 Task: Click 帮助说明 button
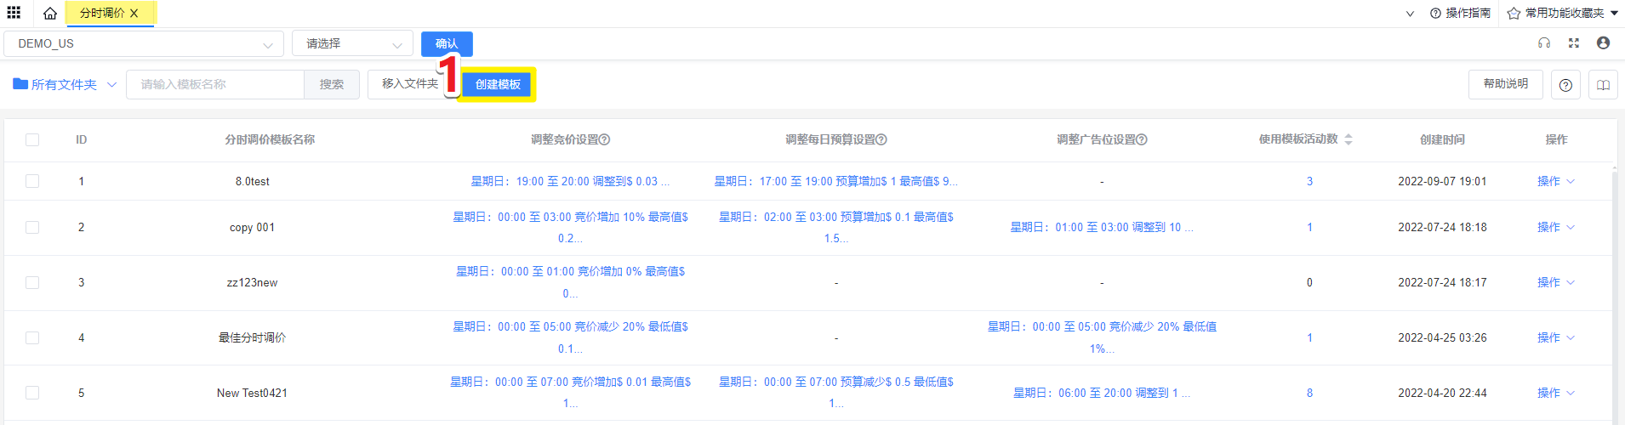click(1505, 83)
